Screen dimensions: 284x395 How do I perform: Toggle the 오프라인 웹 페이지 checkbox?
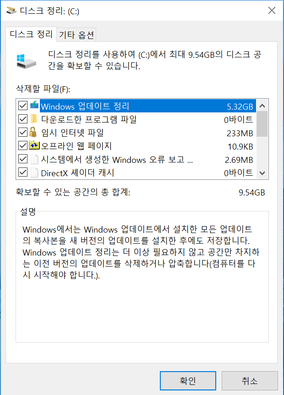point(23,145)
